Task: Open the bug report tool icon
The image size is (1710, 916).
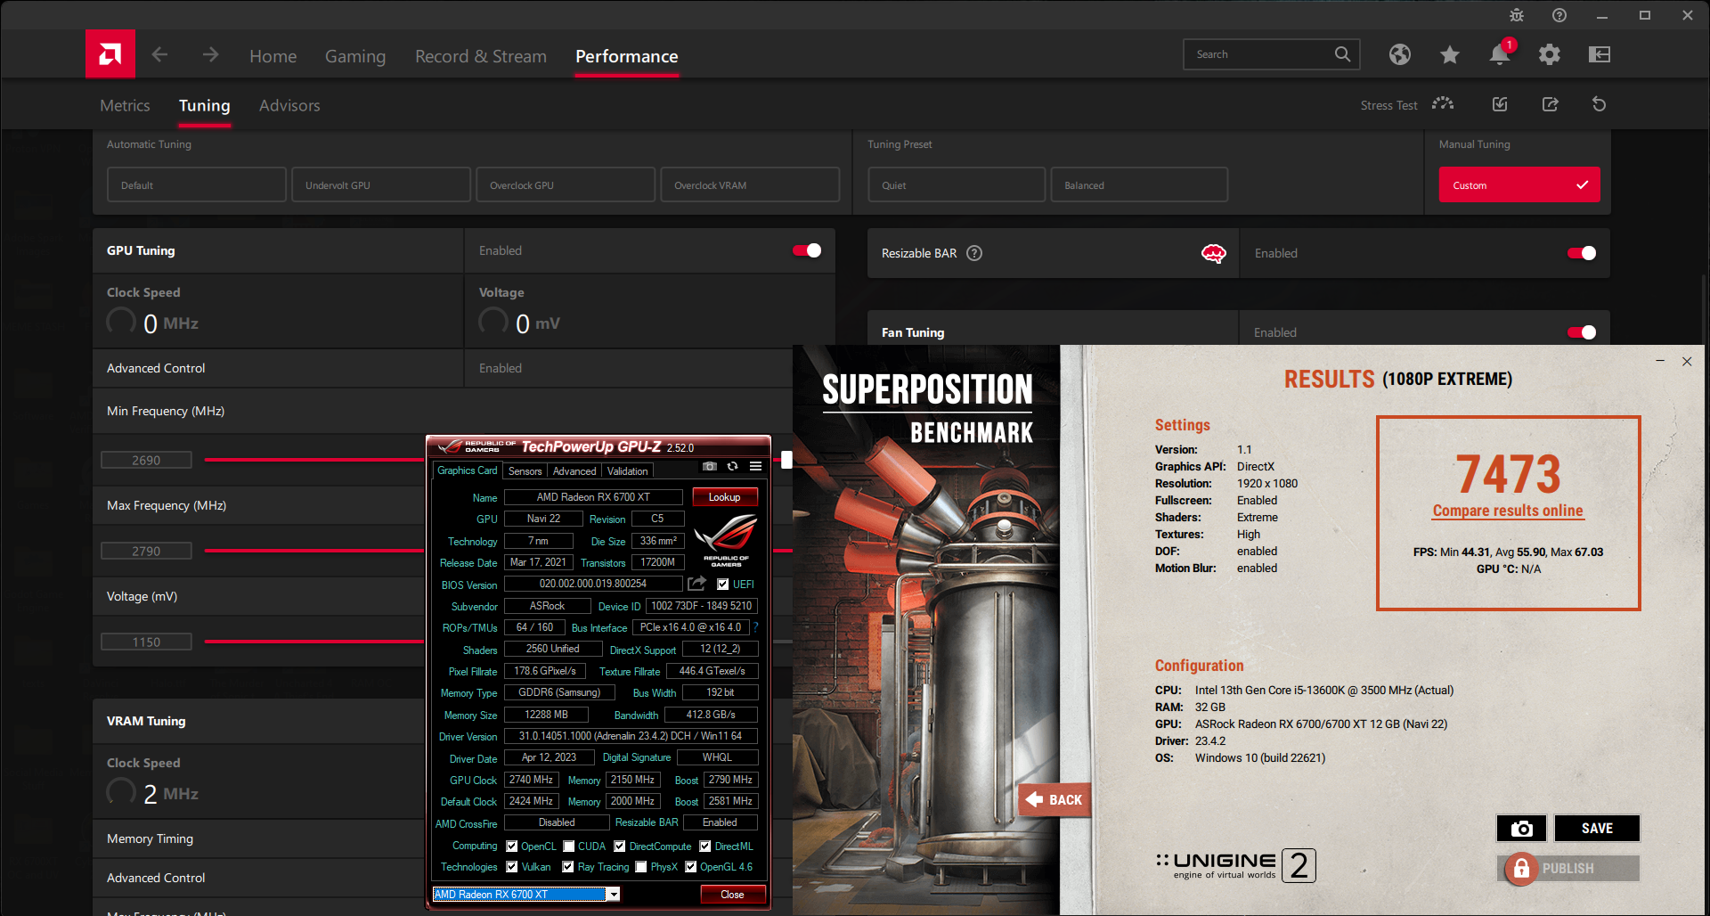Action: [1517, 15]
